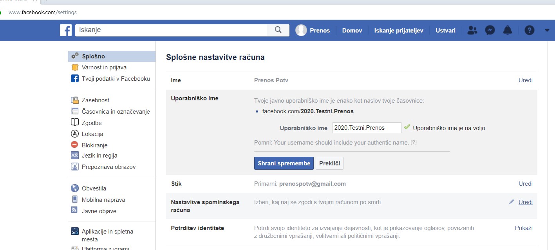
Task: Click Shrani spremembe button
Action: [284, 163]
